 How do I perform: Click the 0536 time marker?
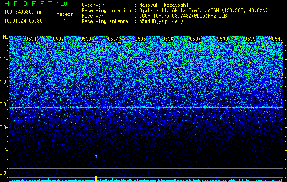click(x=168, y=39)
